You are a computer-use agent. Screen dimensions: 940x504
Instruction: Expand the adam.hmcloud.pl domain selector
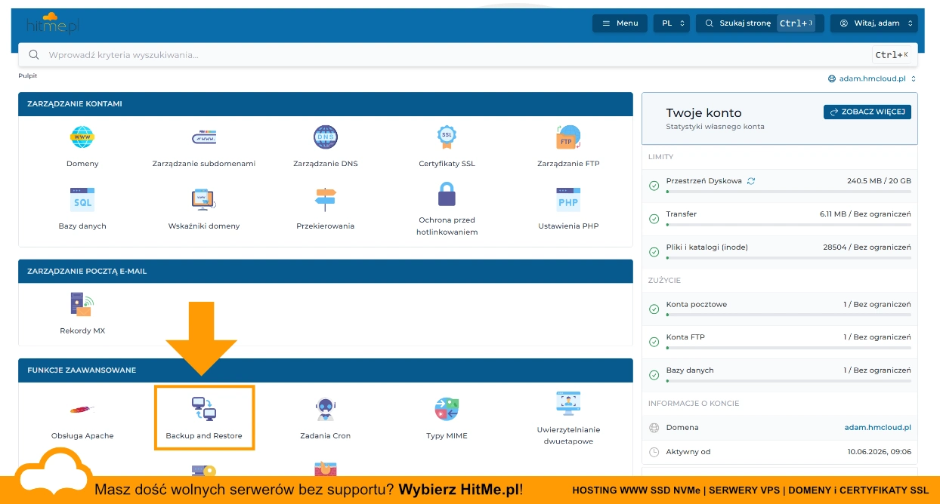(x=872, y=78)
